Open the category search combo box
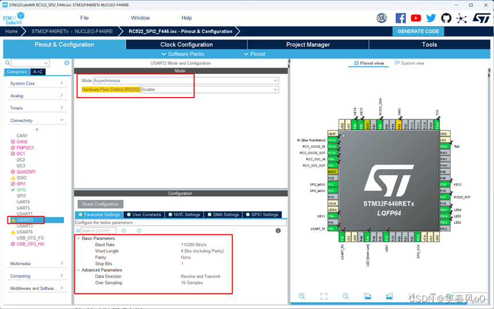 (30, 63)
